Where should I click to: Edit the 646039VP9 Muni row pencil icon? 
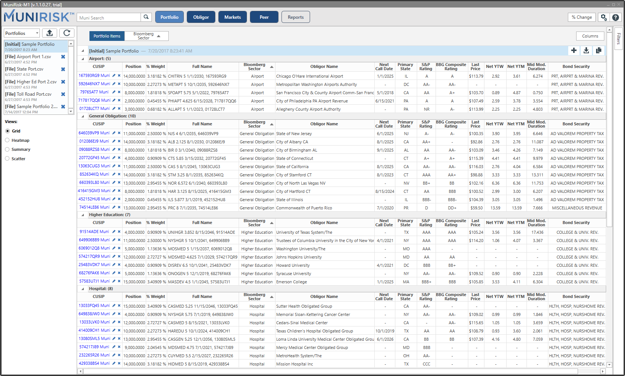click(114, 133)
